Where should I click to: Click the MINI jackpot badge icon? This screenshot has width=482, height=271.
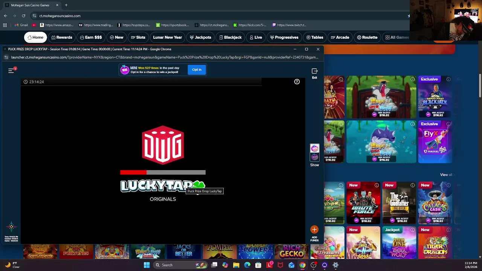tap(125, 70)
